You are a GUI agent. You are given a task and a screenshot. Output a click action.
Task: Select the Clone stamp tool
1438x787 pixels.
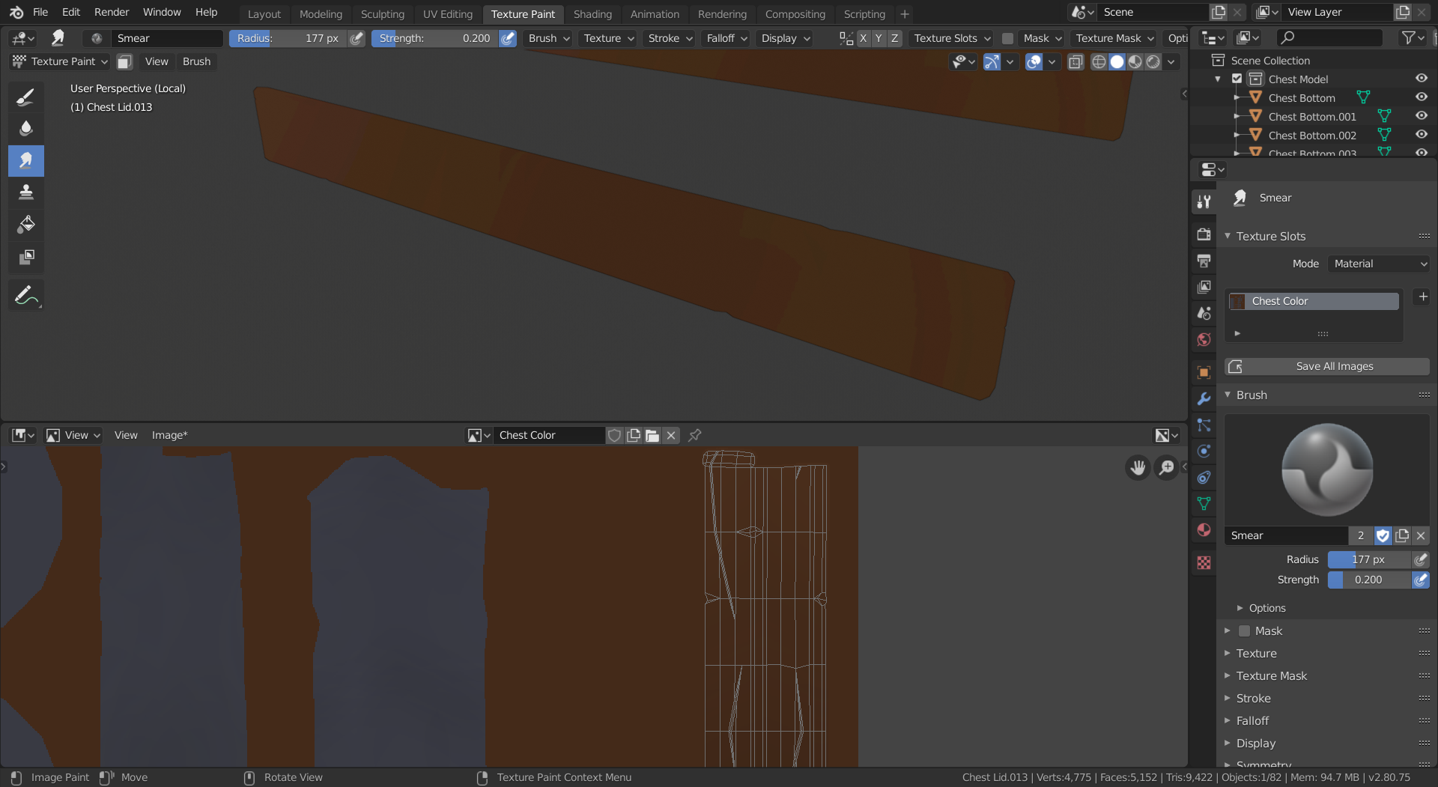pos(25,192)
